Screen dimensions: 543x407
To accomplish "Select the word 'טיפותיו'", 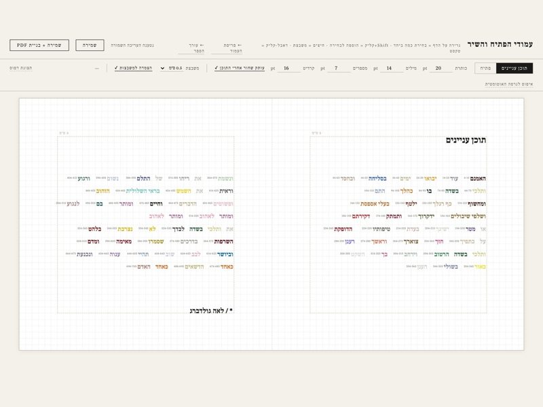I will tap(381, 229).
